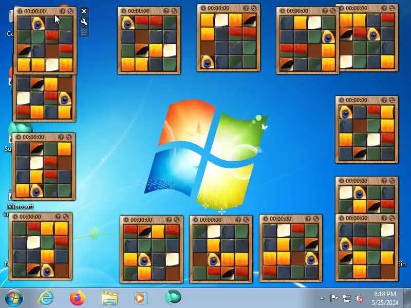Screen dimensions: 411x308
Task: Shuffle the second top-row puzzle
Action: pyautogui.click(x=174, y=11)
